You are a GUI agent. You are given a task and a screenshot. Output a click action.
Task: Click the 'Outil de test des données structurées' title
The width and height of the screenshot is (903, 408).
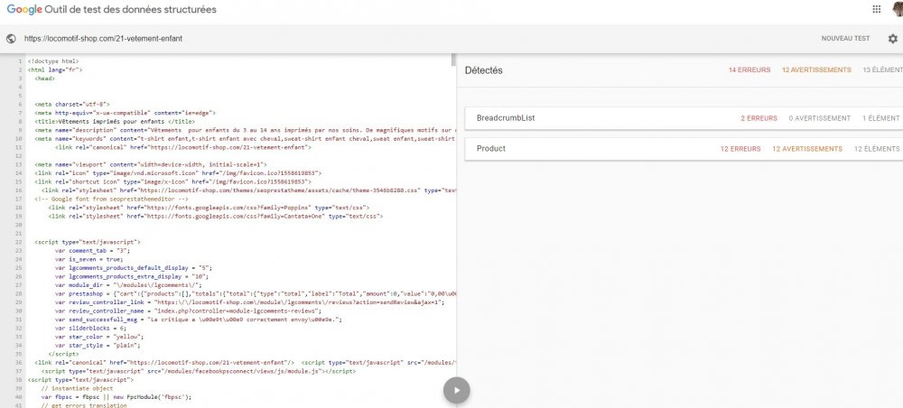[131, 10]
